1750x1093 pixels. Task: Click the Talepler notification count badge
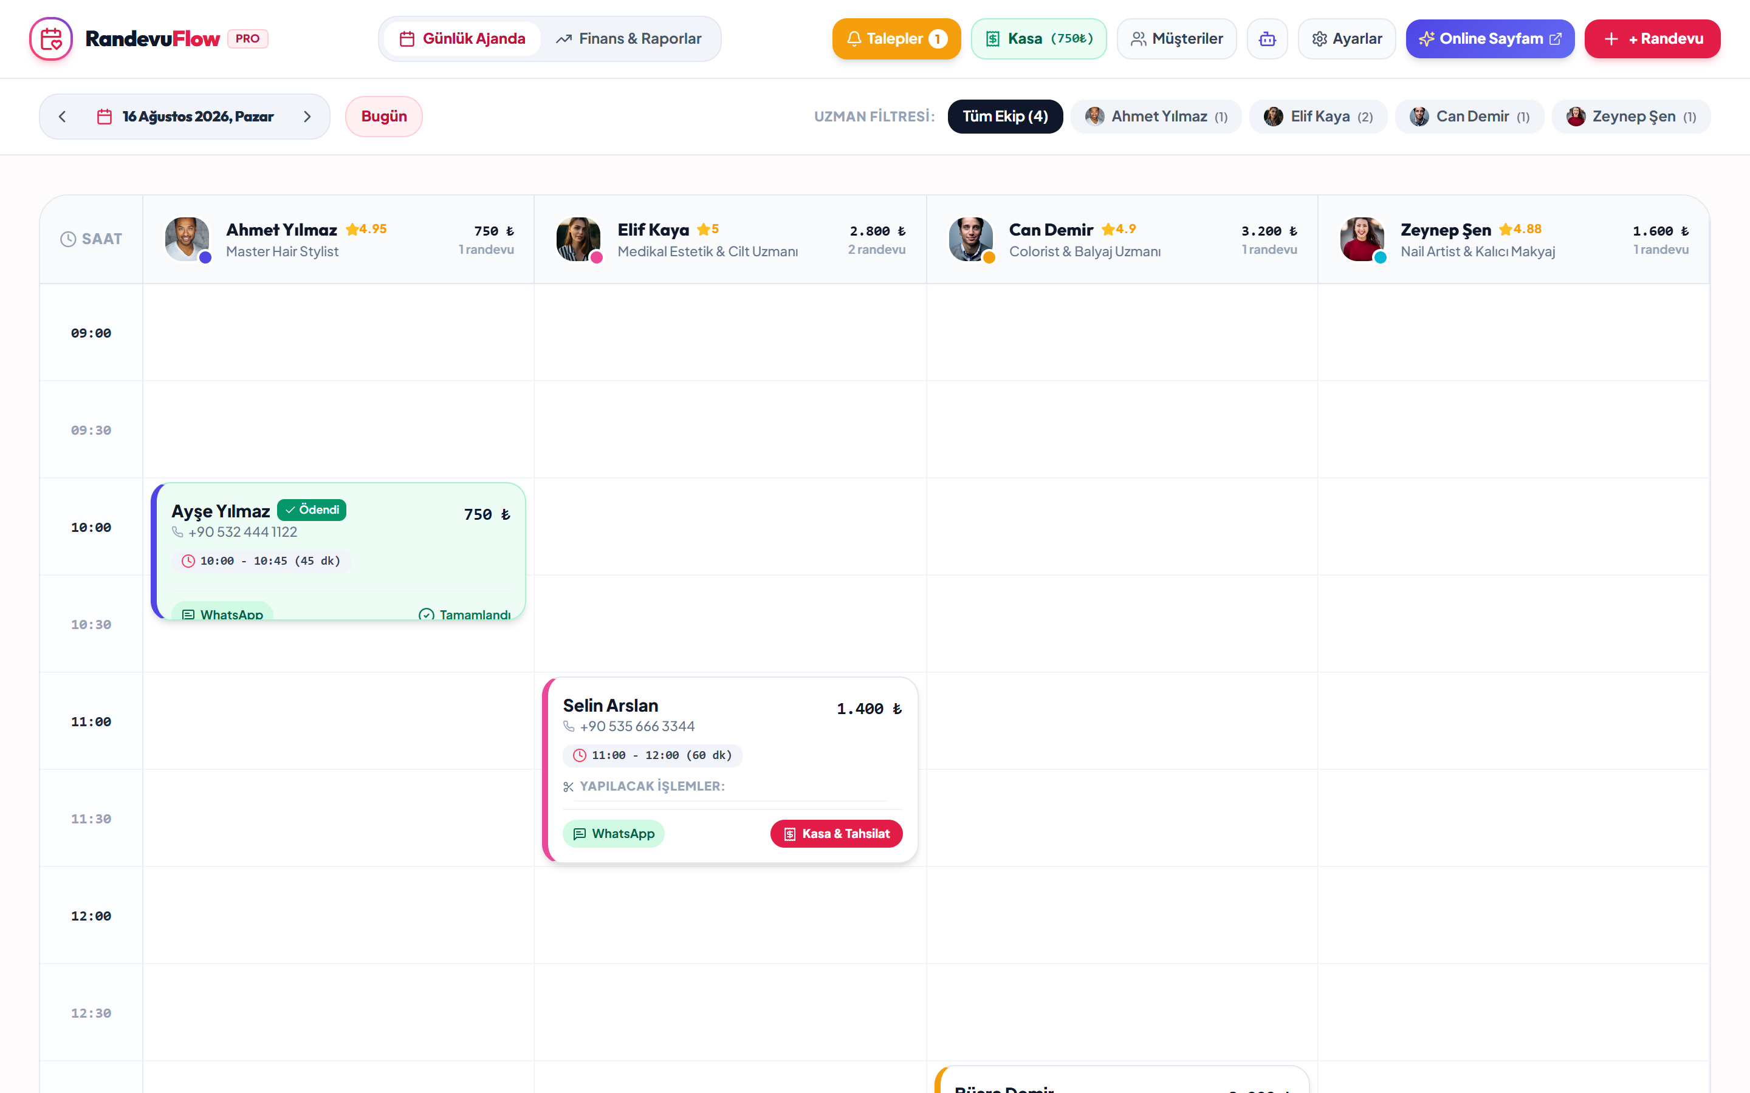[937, 39]
